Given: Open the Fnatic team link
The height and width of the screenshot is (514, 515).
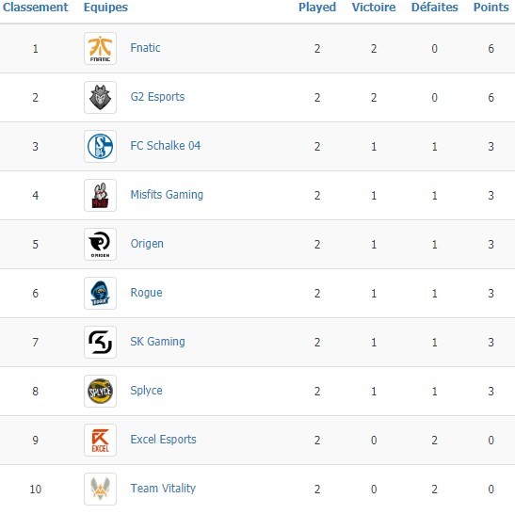Looking at the screenshot, I should click(146, 48).
